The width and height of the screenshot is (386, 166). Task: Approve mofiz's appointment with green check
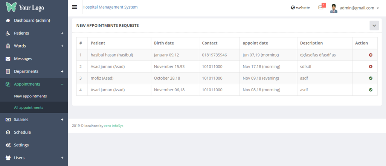[371, 78]
